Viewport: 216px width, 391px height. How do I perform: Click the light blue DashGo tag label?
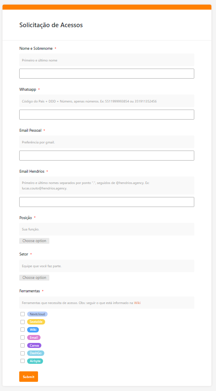point(36,353)
